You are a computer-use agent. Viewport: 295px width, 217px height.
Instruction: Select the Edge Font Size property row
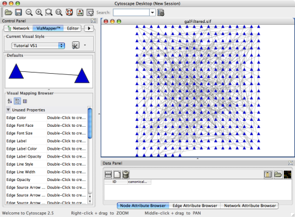click(47, 133)
